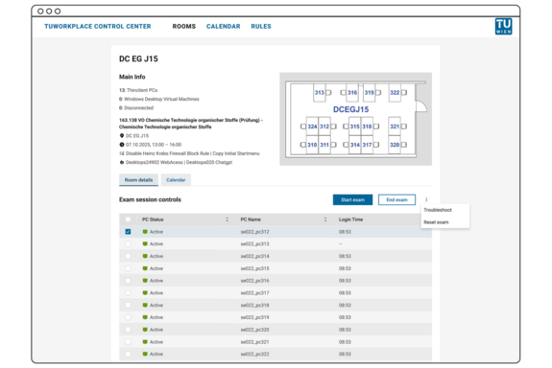Image resolution: width=552 pixels, height=368 pixels.
Task: Click the 13: Thinclient PCs line
Action: tap(138, 90)
